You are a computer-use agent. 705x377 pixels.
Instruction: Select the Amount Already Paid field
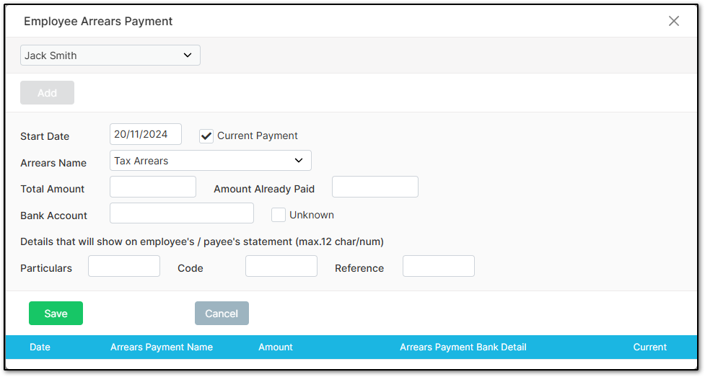pyautogui.click(x=375, y=187)
